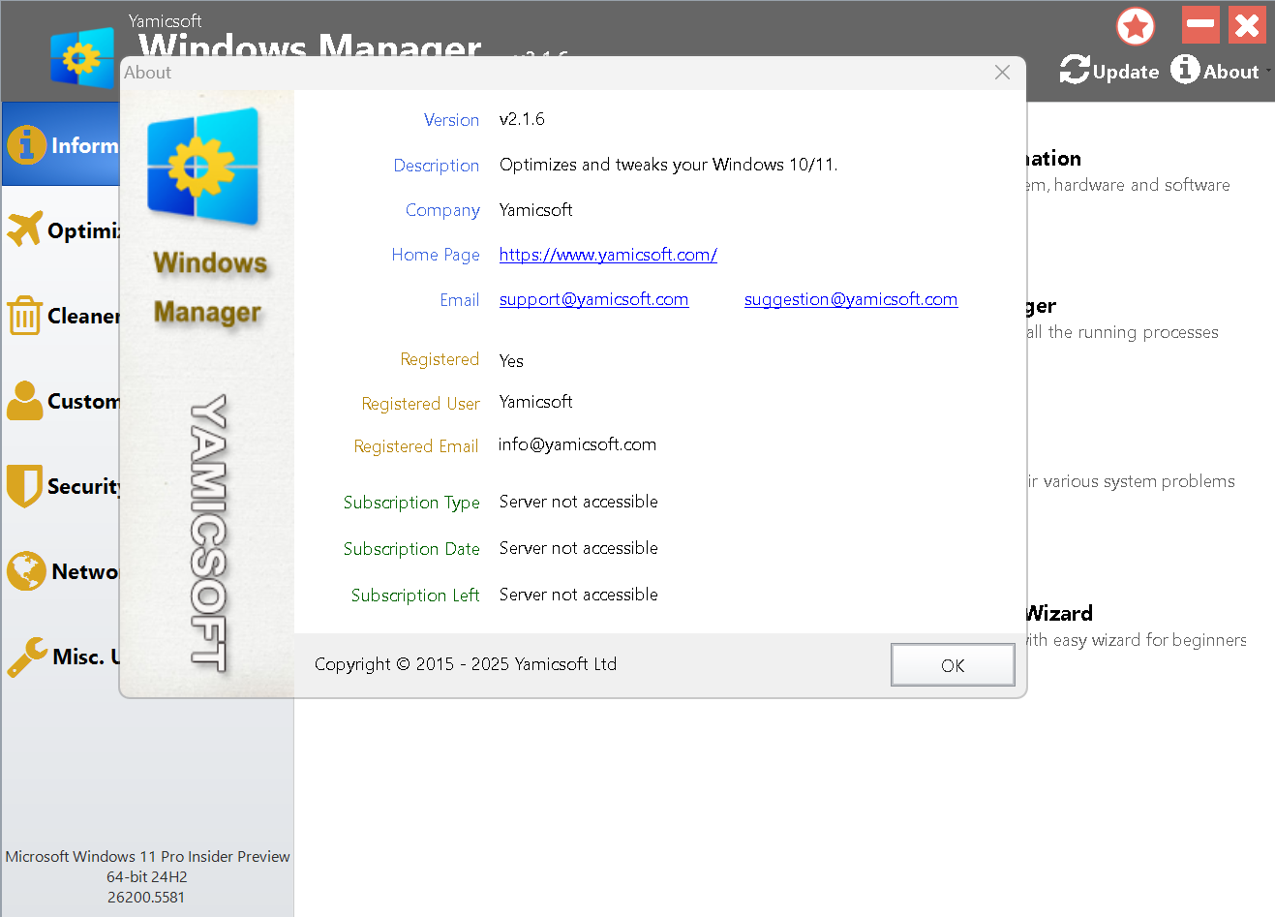Close the About dialog with X

tap(1002, 73)
